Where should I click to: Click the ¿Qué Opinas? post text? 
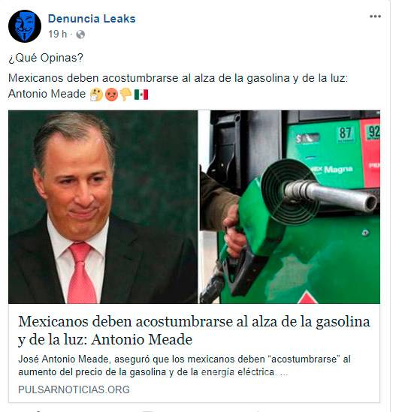pos(46,58)
